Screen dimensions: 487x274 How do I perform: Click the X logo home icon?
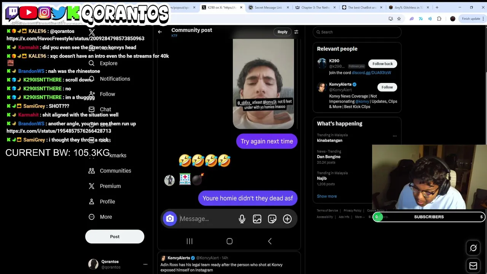[x=92, y=33]
